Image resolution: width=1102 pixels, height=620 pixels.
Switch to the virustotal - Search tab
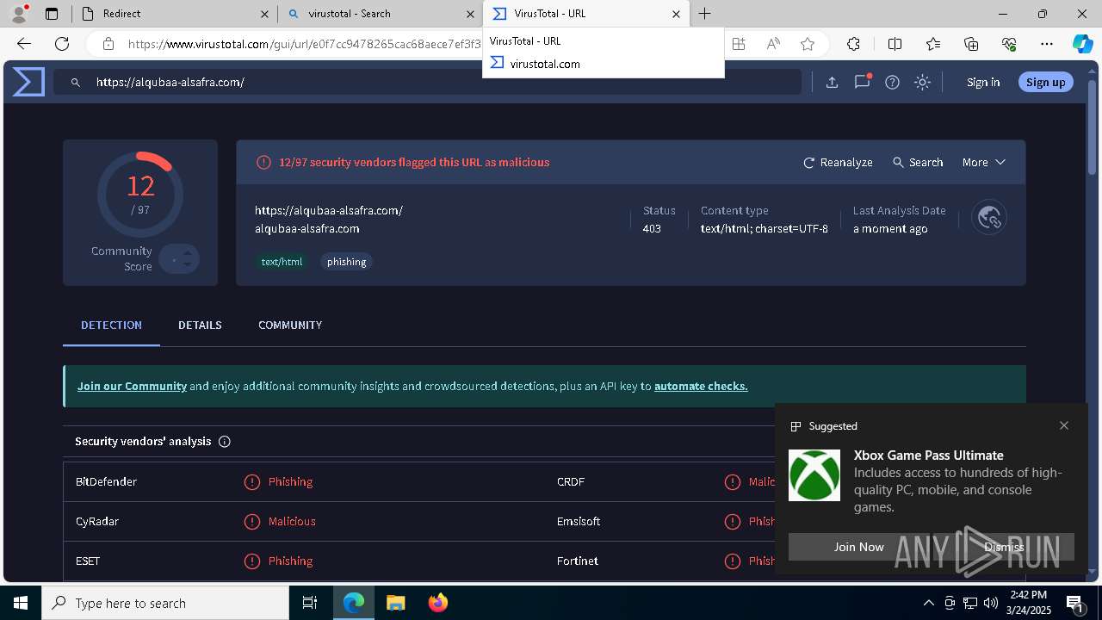click(380, 14)
